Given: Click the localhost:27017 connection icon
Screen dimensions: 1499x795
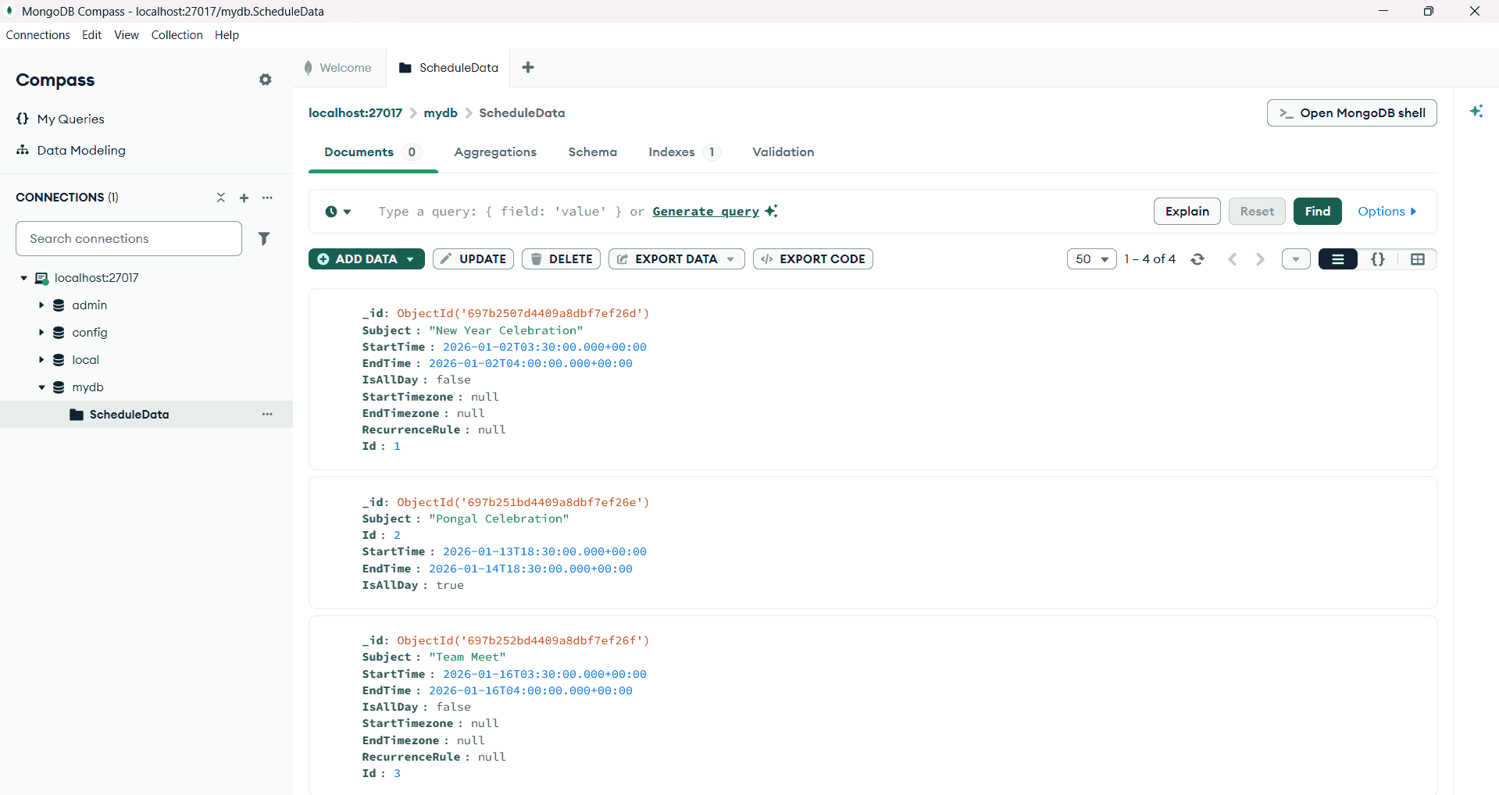Looking at the screenshot, I should click(42, 278).
